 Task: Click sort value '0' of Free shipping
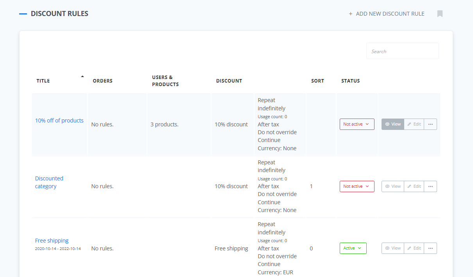pyautogui.click(x=311, y=248)
